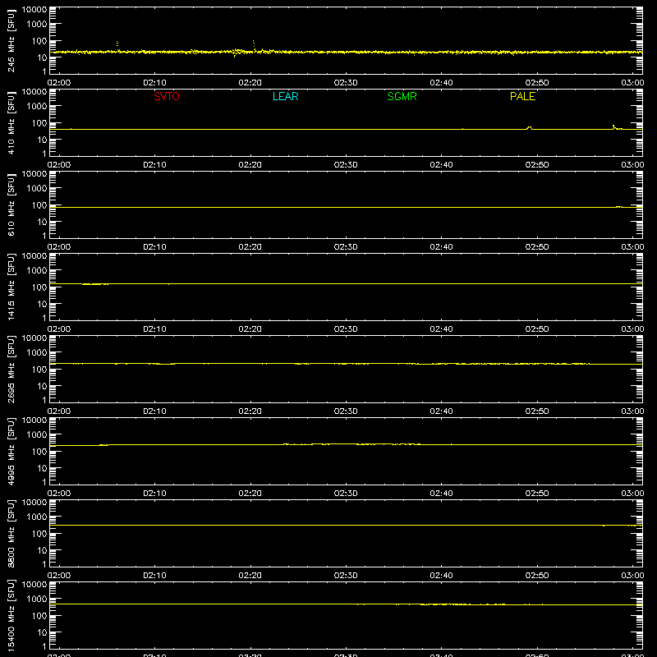This screenshot has height=657, width=657.
Task: Select the 8800 MHz [SFU] axis title
Action: (x=11, y=533)
